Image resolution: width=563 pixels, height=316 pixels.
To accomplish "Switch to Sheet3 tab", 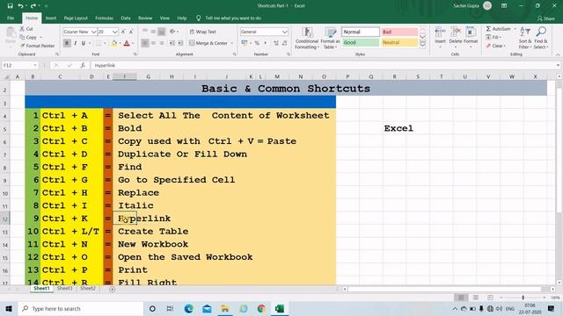I will (64, 289).
